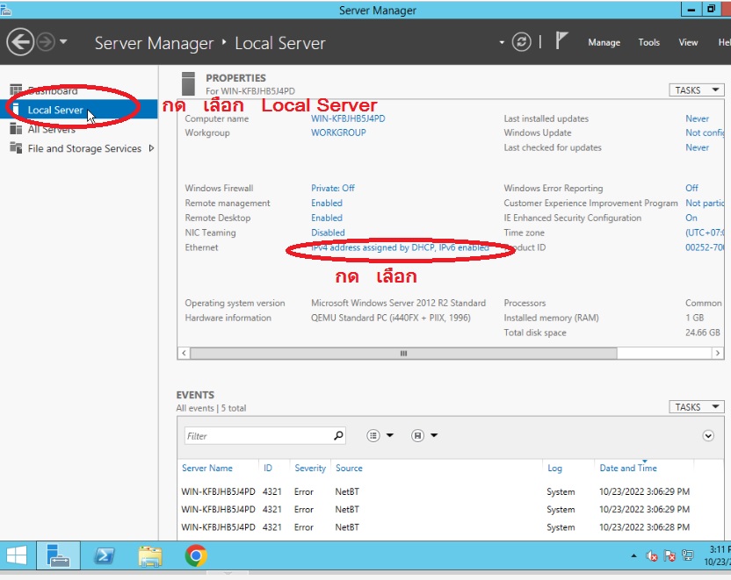Open Windows Start button on taskbar

pyautogui.click(x=17, y=555)
